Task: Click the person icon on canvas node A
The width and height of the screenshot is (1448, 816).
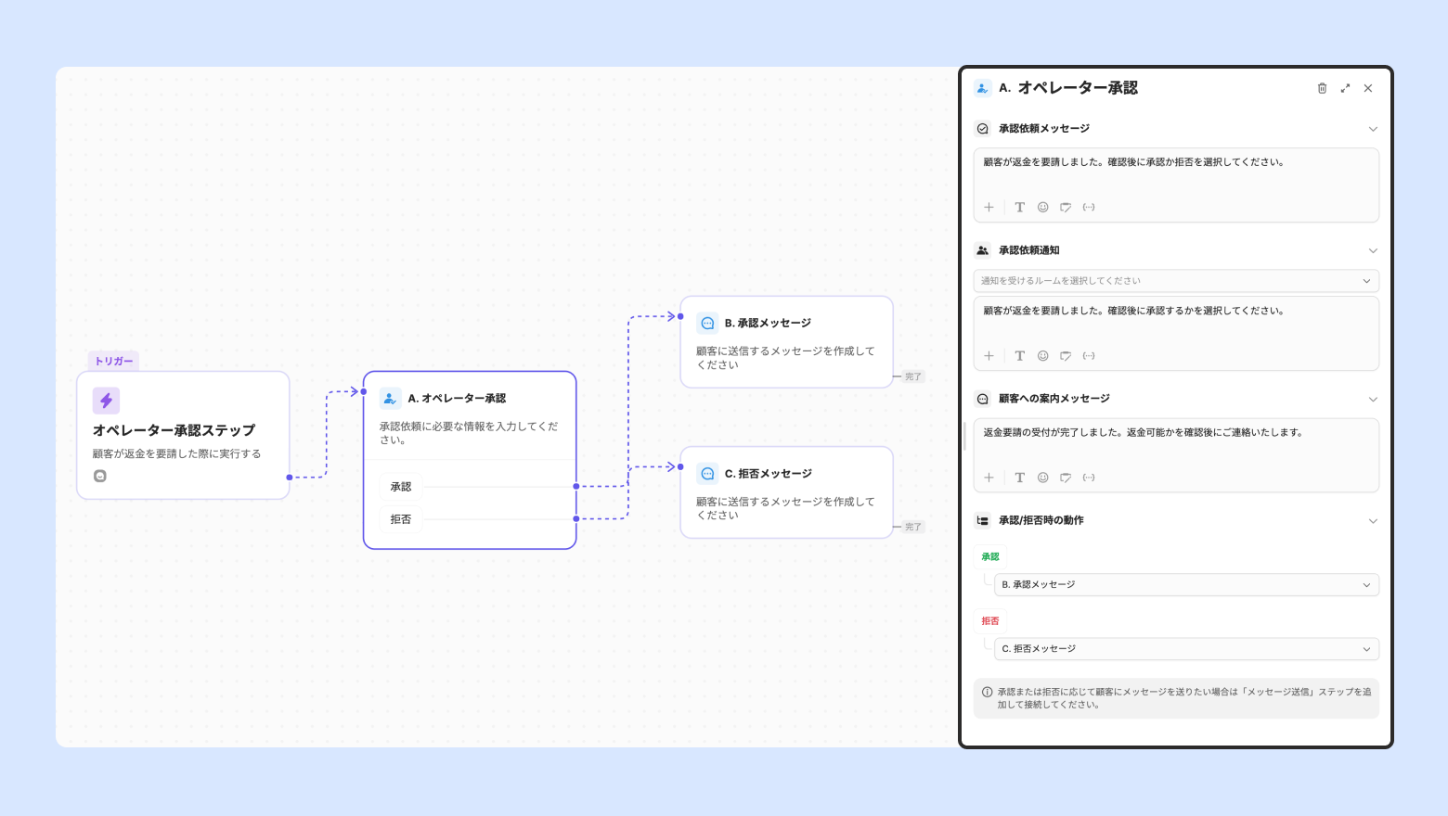Action: point(390,399)
